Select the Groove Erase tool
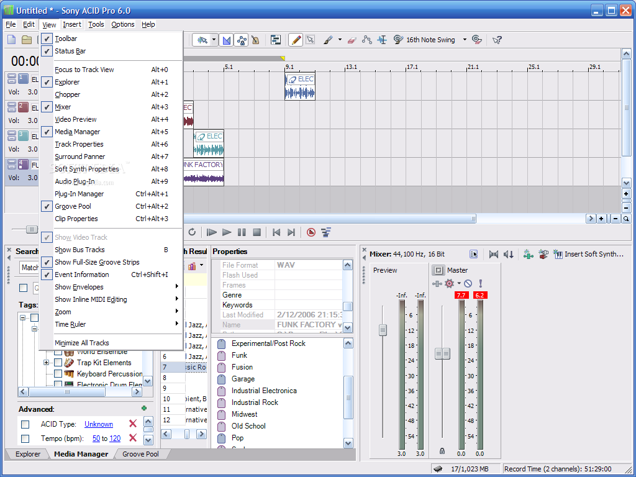Image resolution: width=636 pixels, height=477 pixels. coord(478,40)
